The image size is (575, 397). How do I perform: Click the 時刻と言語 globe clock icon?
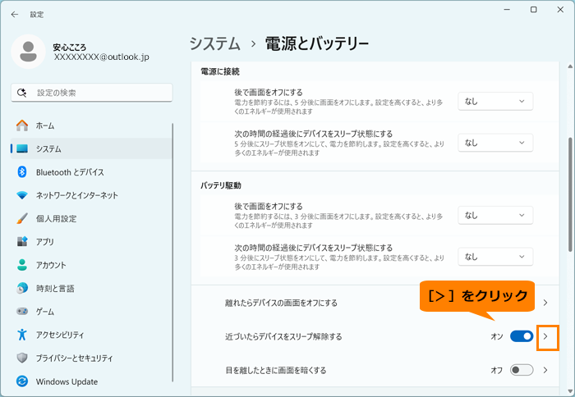[22, 288]
